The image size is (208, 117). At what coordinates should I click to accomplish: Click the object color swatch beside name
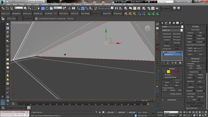click(x=182, y=27)
